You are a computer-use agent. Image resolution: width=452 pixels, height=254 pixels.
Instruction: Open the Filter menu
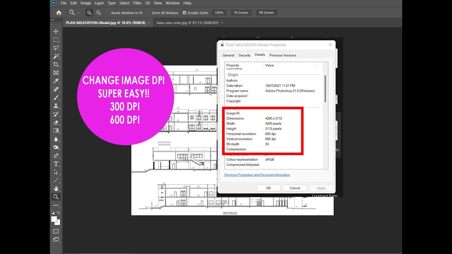pyautogui.click(x=137, y=3)
